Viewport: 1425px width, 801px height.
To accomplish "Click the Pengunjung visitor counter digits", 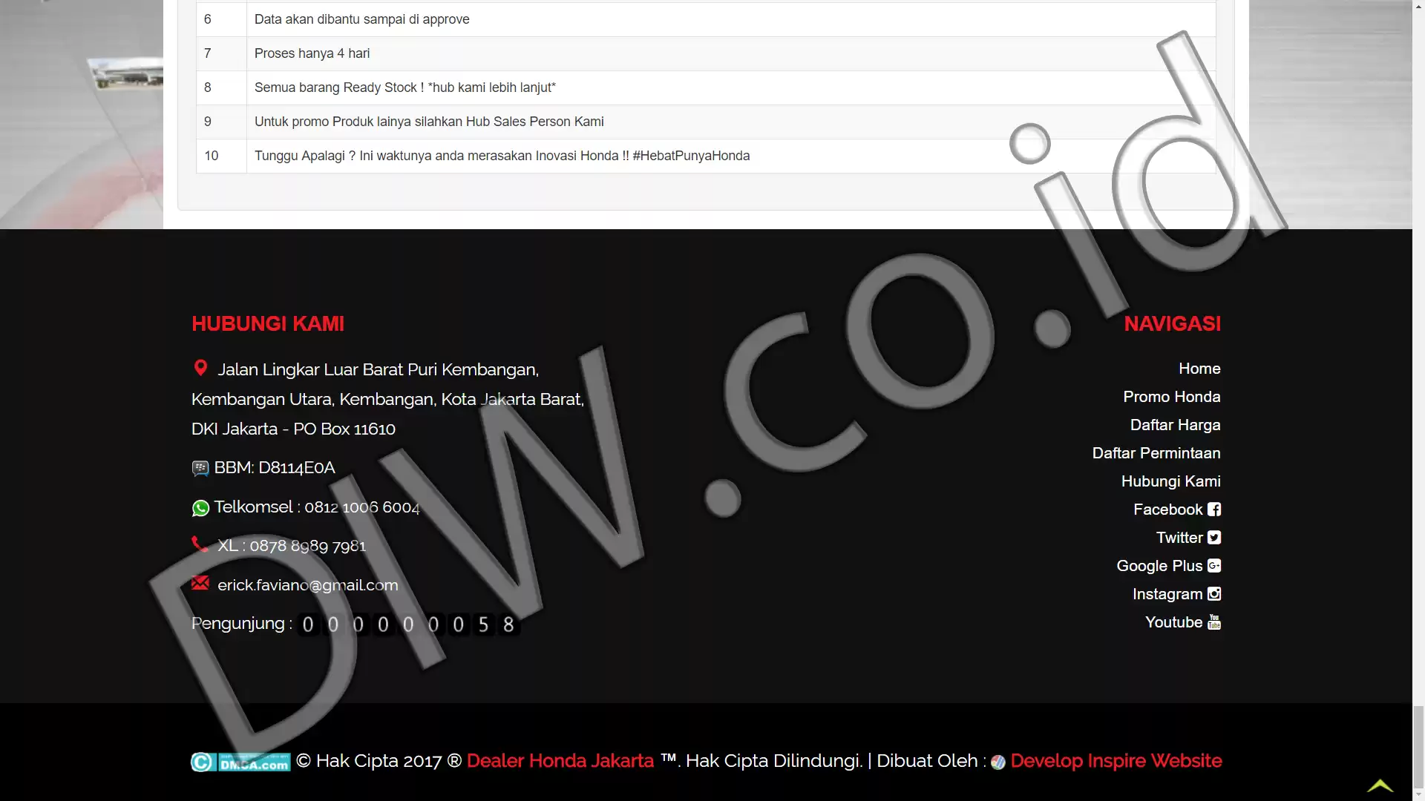I will tap(408, 624).
